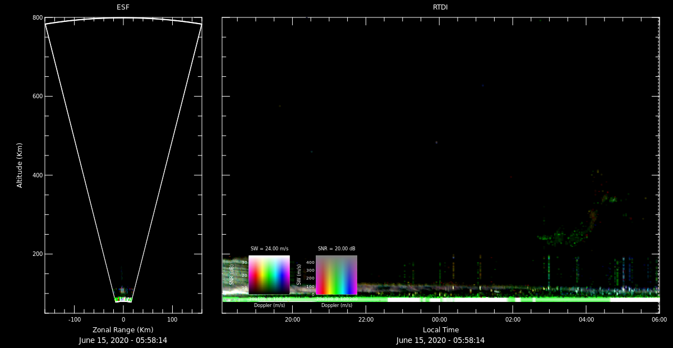Click the 30 tick on the SNR (dB) legend

point(245,262)
